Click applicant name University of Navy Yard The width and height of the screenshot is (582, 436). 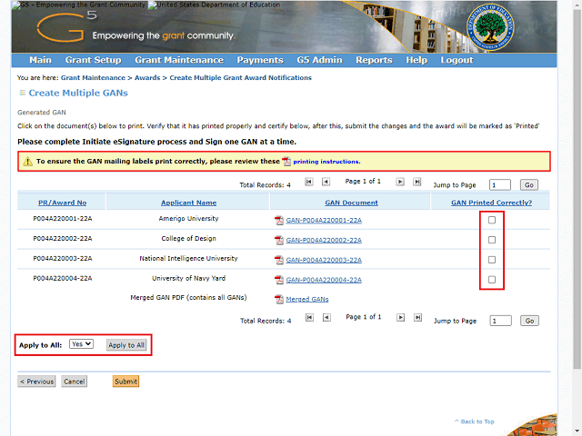(x=188, y=279)
